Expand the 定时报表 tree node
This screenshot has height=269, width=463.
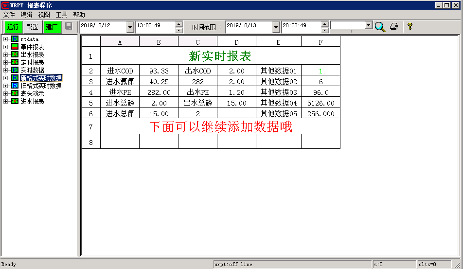[5, 62]
